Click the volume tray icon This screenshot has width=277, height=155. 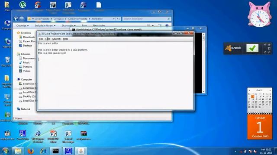click(255, 151)
